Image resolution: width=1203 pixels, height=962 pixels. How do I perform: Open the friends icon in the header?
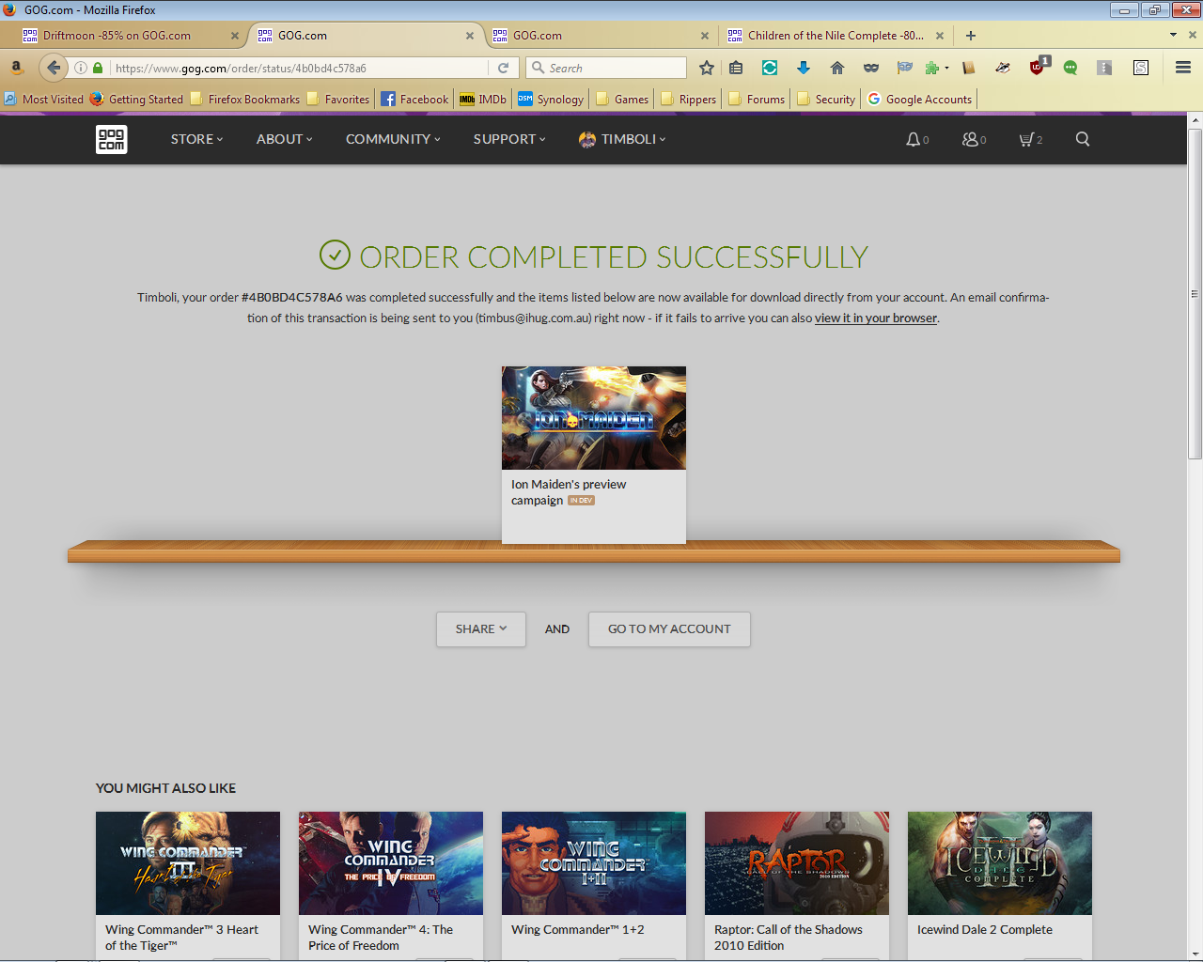(x=970, y=139)
